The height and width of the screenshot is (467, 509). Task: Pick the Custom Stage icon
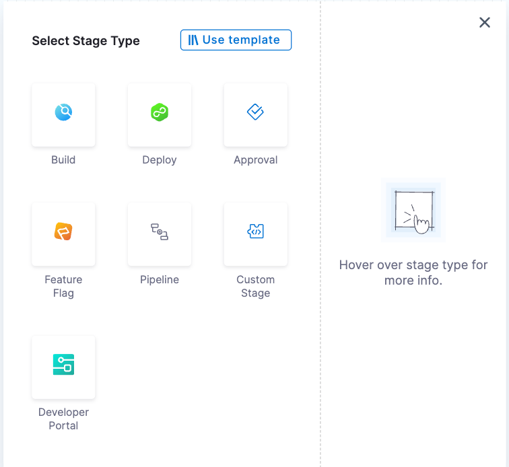(x=255, y=232)
